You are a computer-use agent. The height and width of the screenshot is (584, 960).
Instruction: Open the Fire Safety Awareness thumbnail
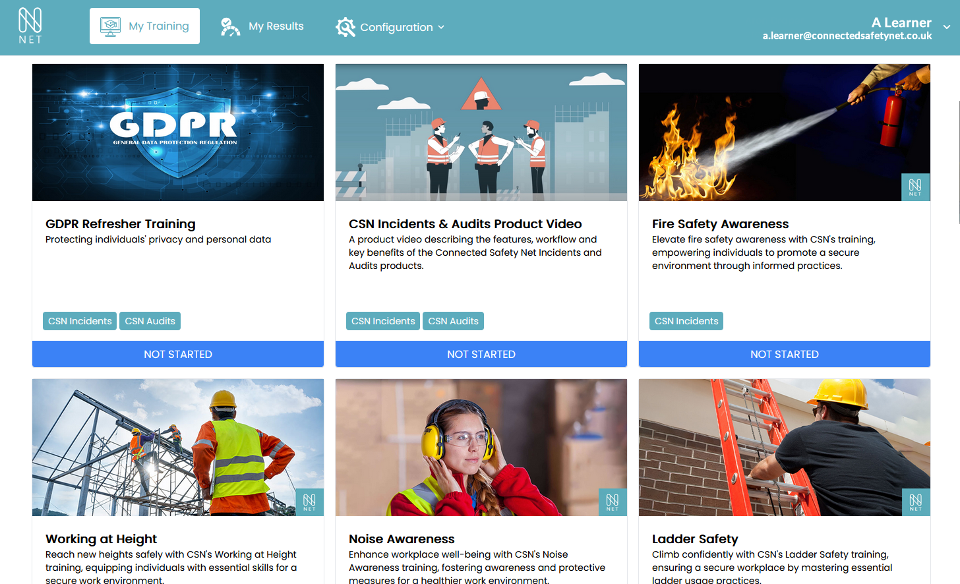785,132
